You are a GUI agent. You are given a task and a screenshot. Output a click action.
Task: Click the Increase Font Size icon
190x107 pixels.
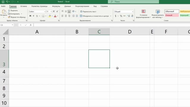(x=54, y=12)
